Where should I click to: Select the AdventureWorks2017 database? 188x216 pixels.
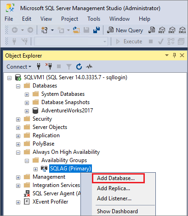point(67,111)
